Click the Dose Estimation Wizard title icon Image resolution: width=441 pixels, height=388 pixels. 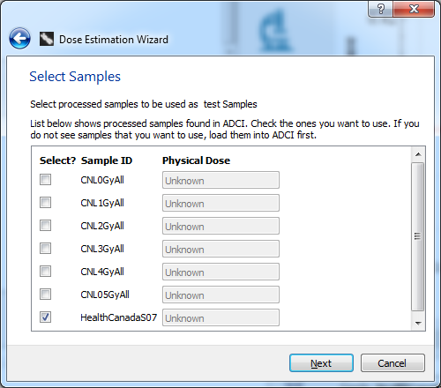coord(47,39)
